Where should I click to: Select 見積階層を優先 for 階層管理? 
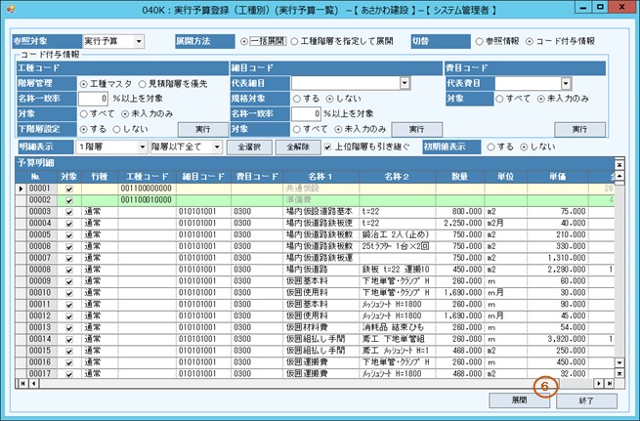[142, 84]
